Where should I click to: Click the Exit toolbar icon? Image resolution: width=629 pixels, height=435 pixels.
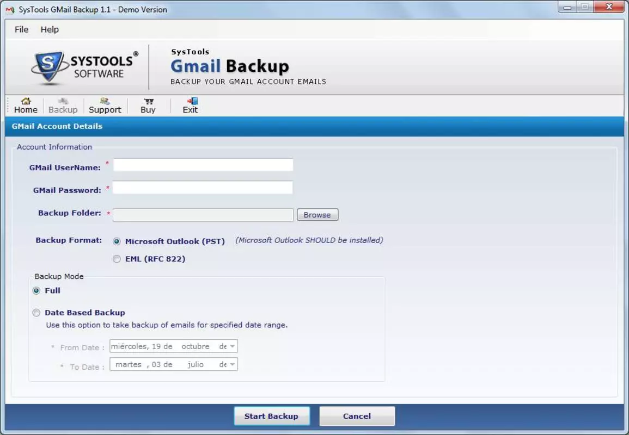(192, 101)
